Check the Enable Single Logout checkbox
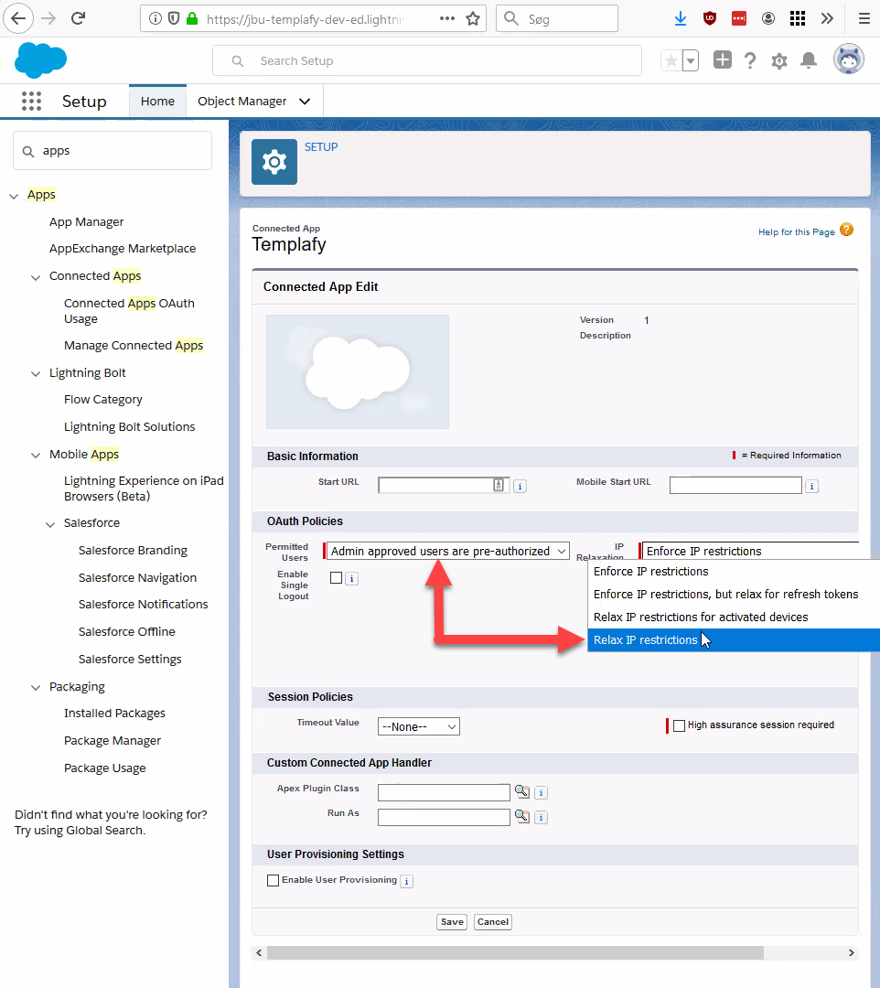 (337, 577)
